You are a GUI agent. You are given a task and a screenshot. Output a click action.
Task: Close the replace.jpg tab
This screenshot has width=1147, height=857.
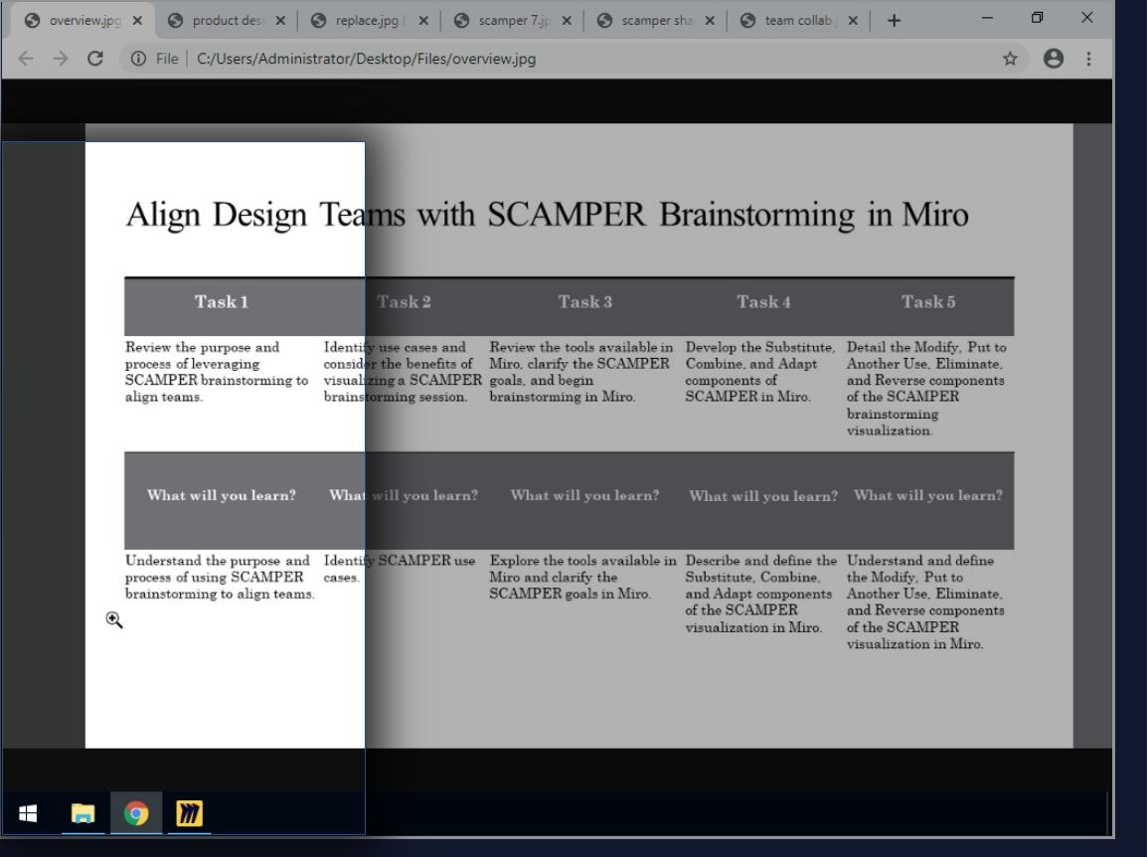(423, 21)
